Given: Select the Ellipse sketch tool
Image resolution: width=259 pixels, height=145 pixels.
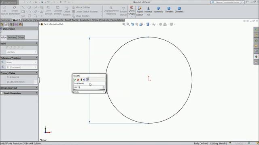Looking at the screenshot, I should 35,12.
